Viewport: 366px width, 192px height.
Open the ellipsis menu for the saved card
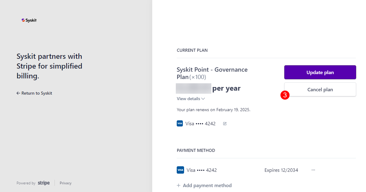(x=313, y=170)
